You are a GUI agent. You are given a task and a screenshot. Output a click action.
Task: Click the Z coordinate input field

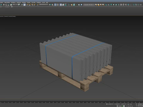124,104
